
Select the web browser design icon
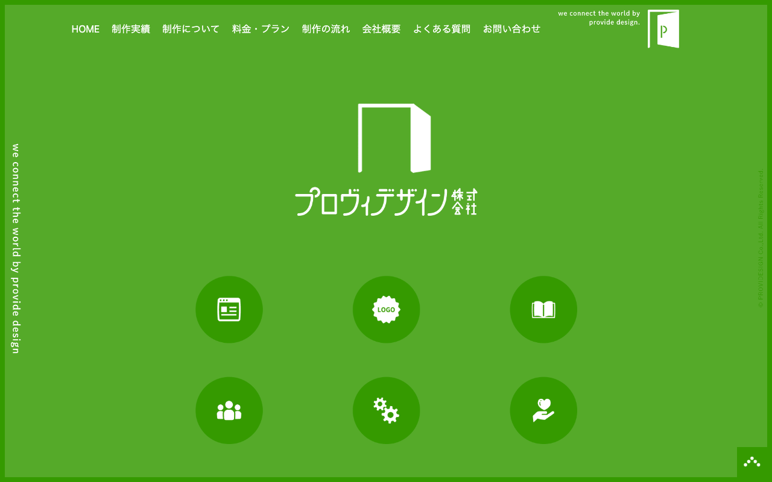point(229,310)
